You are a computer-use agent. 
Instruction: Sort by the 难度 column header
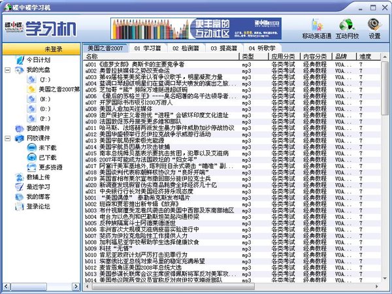click(x=368, y=56)
